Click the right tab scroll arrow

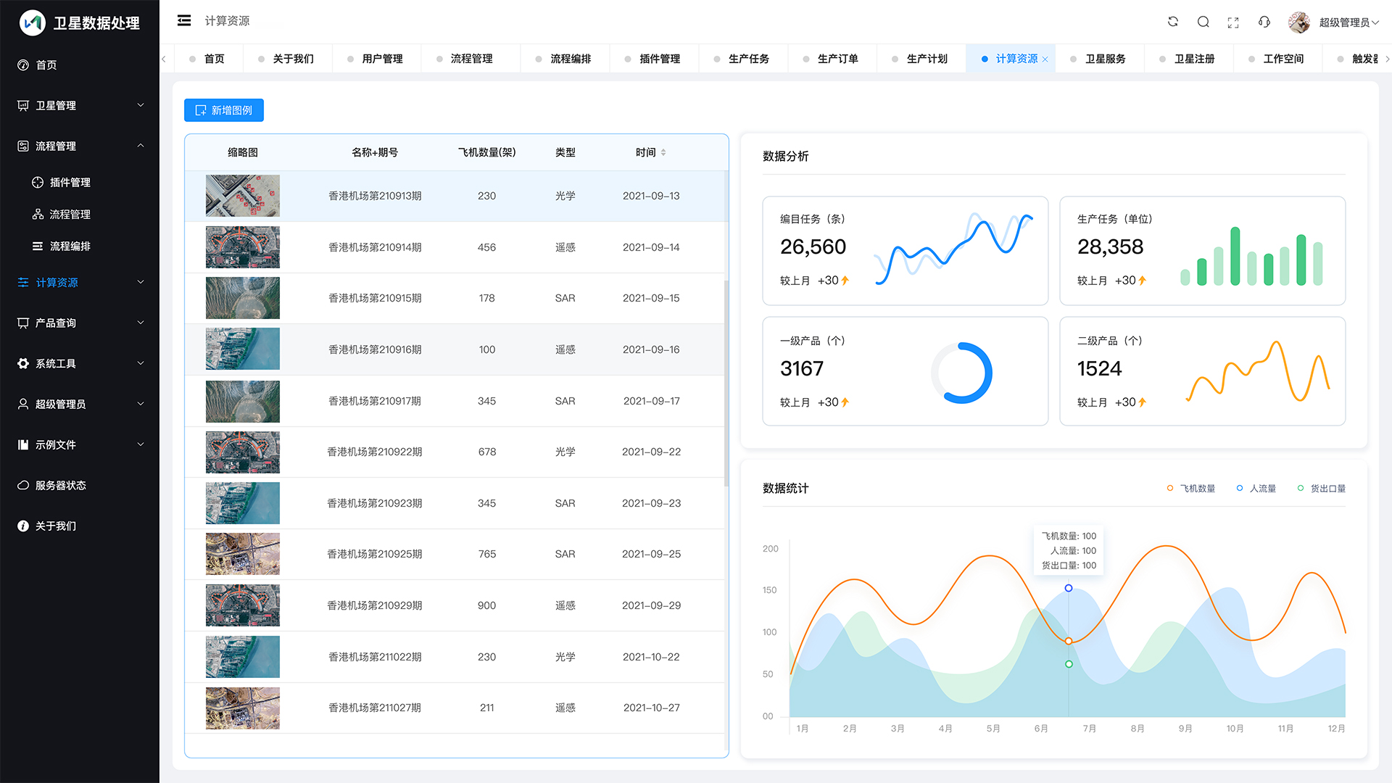click(x=1387, y=59)
